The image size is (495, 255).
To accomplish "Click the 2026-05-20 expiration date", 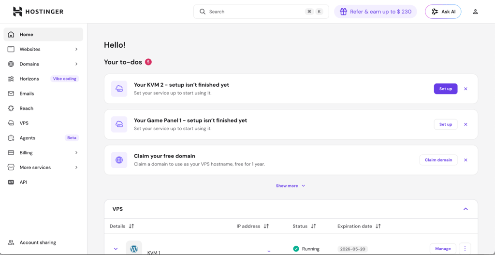I will tap(352, 249).
